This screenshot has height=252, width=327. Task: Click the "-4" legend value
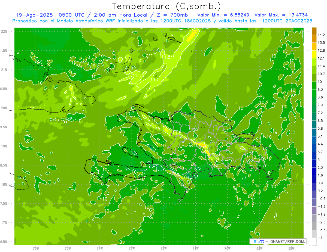pyautogui.click(x=320, y=238)
